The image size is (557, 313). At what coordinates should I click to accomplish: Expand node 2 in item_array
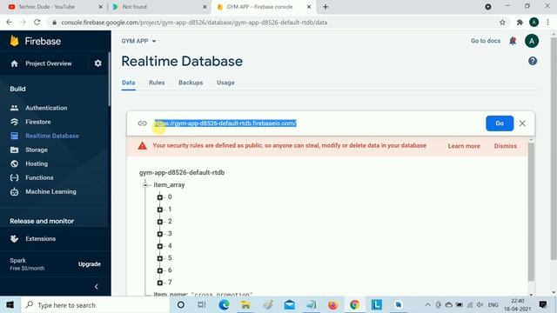pos(160,222)
